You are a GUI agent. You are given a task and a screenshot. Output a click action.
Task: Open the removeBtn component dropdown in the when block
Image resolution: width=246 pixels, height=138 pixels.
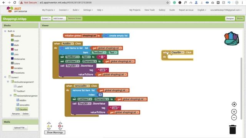pos(81,86)
